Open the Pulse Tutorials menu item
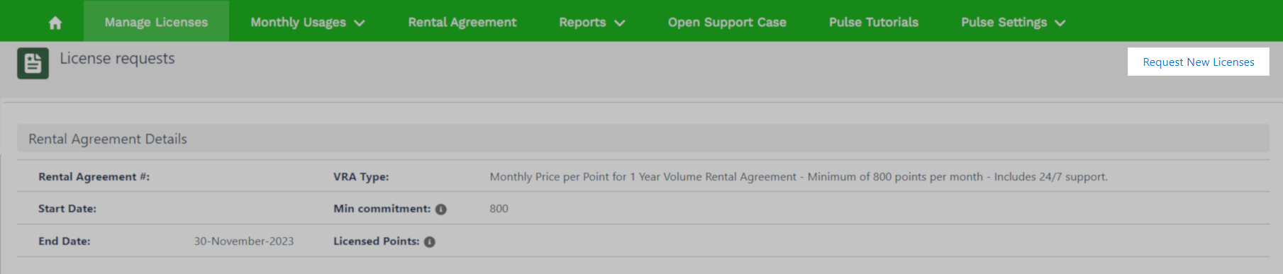Viewport: 1283px width, 274px height. (874, 22)
